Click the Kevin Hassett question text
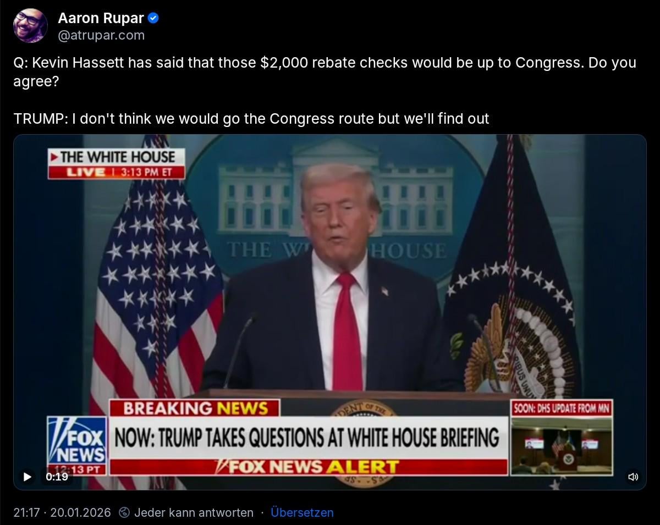 pyautogui.click(x=324, y=72)
